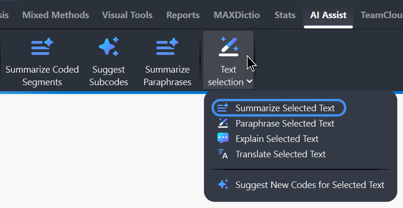The height and width of the screenshot is (208, 403).
Task: Click the Text selection wand icon
Action: pyautogui.click(x=229, y=47)
